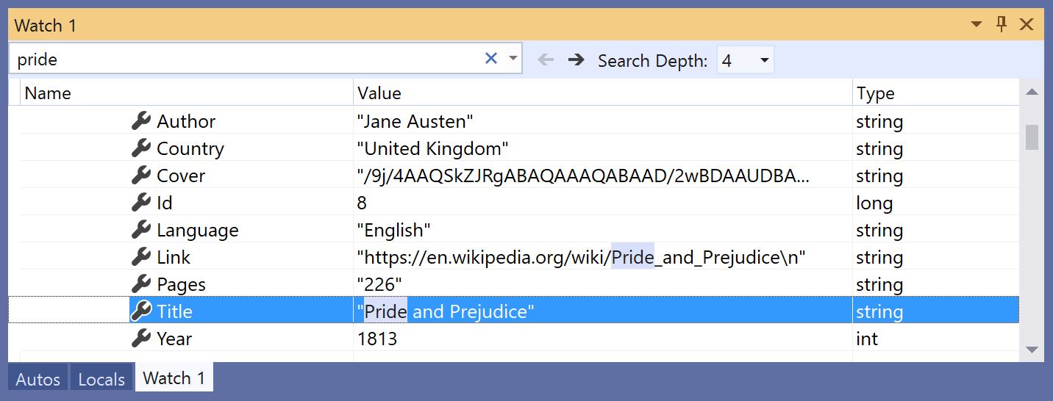Click the wrench icon beside Pages
Image resolution: width=1053 pixels, height=401 pixels.
point(141,284)
